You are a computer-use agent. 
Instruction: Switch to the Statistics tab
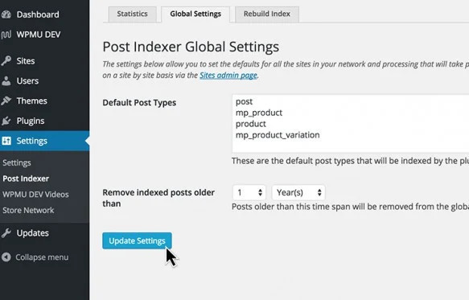click(132, 14)
